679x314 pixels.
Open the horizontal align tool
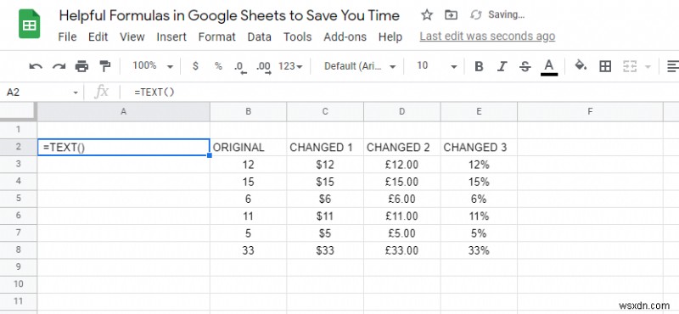pos(672,66)
